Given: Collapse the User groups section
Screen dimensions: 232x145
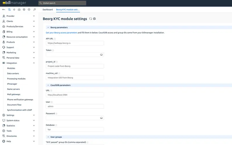Looking at the screenshot, I should tap(48, 137).
